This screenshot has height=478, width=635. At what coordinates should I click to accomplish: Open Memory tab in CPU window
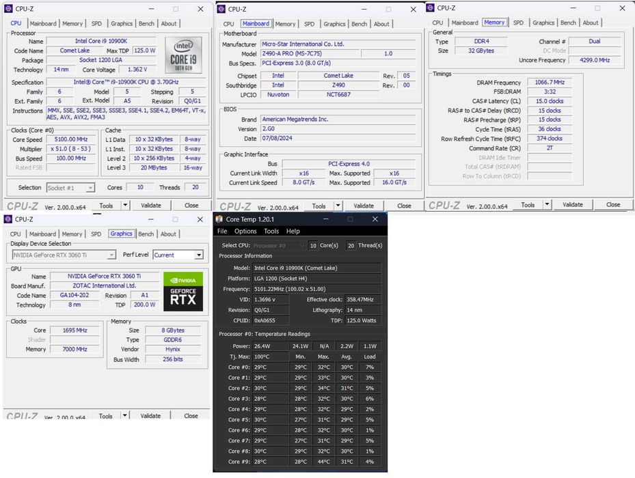point(72,23)
